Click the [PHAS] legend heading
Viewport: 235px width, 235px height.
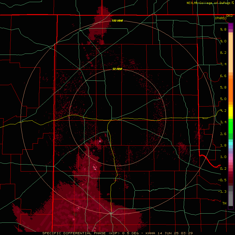click(x=221, y=18)
